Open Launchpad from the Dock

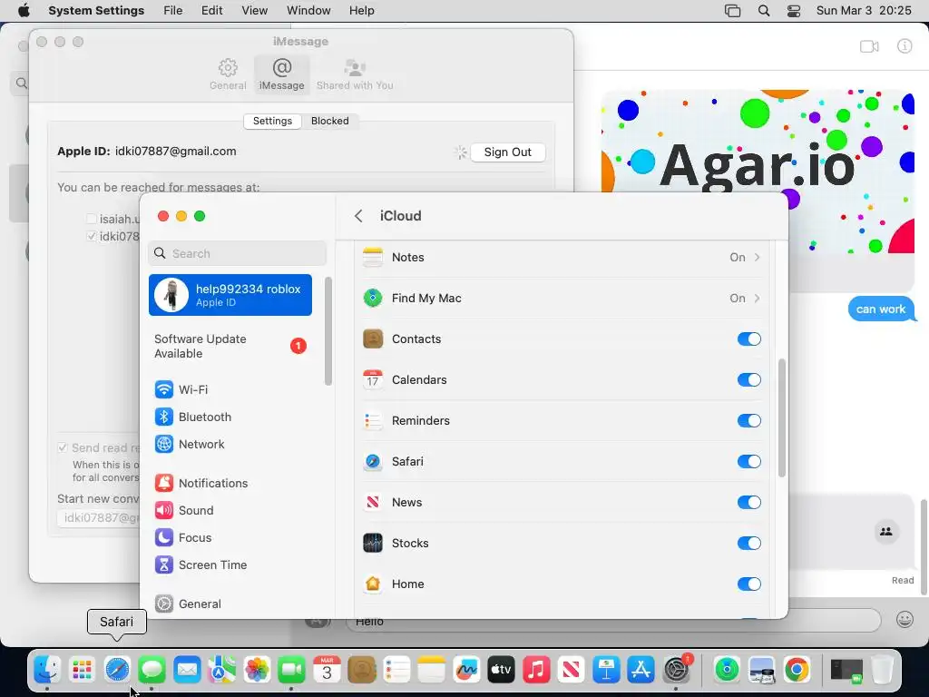tap(82, 671)
